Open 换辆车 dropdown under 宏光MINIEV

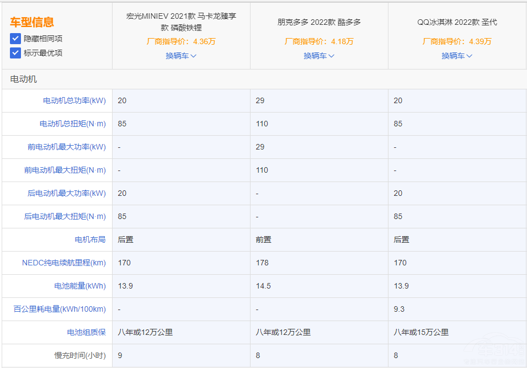click(x=181, y=56)
